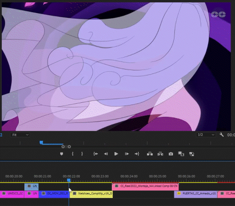Open the 1/2 playback resolution dropdown
This screenshot has height=206, width=235.
205,135
